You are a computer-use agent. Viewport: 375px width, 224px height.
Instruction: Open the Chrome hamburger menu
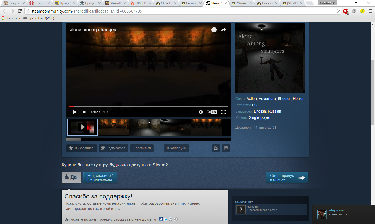pyautogui.click(x=371, y=11)
